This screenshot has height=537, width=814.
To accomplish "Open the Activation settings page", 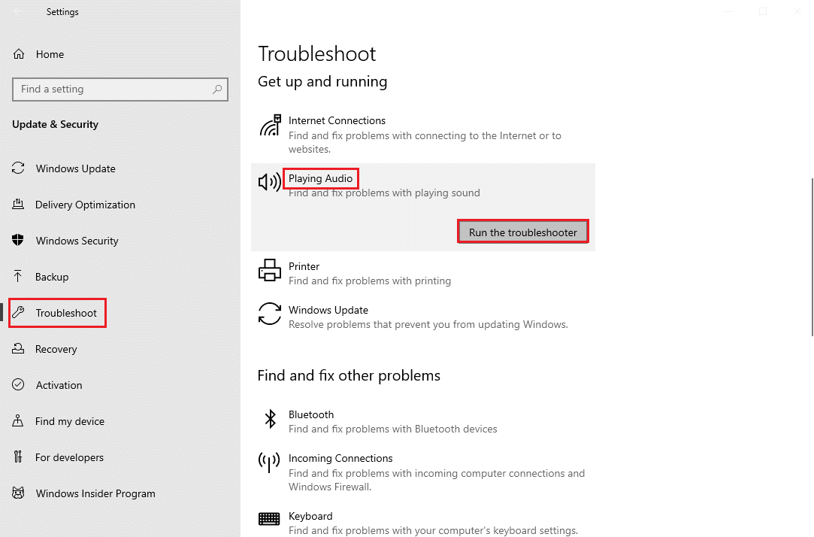I will click(59, 384).
